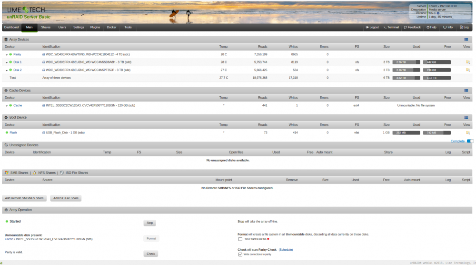Toggle Help in top bar

coord(431,27)
